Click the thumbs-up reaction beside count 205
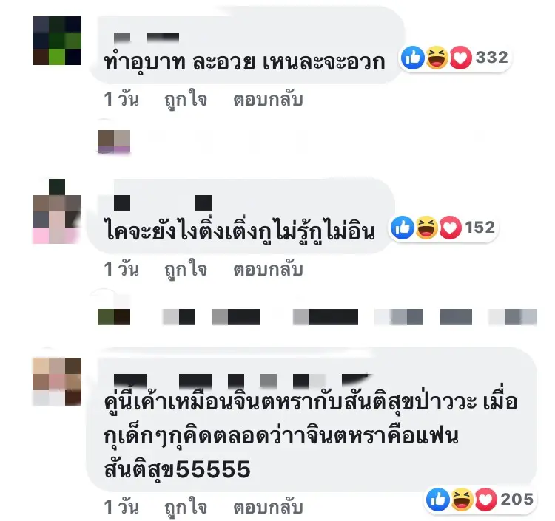 (x=438, y=500)
